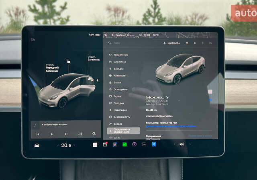Click the lock icon in top status bar

(106, 35)
